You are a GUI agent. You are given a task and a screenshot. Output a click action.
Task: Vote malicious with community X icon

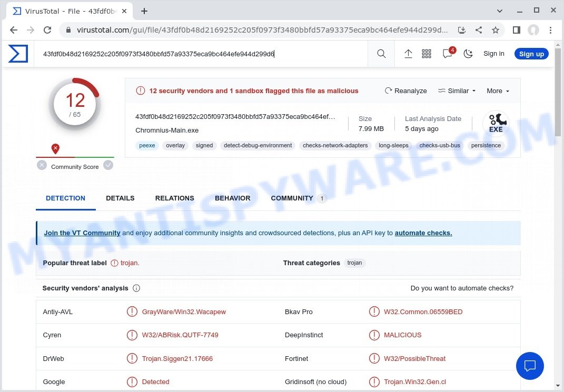tap(42, 165)
